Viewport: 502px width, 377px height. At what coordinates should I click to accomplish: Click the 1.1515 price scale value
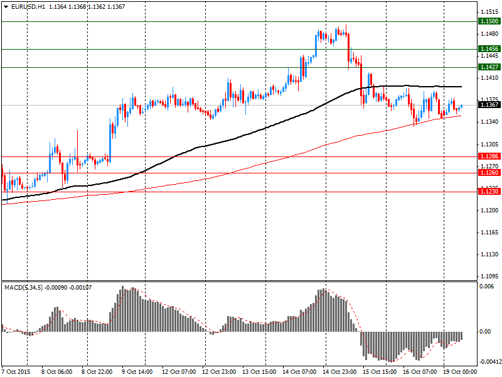[489, 12]
